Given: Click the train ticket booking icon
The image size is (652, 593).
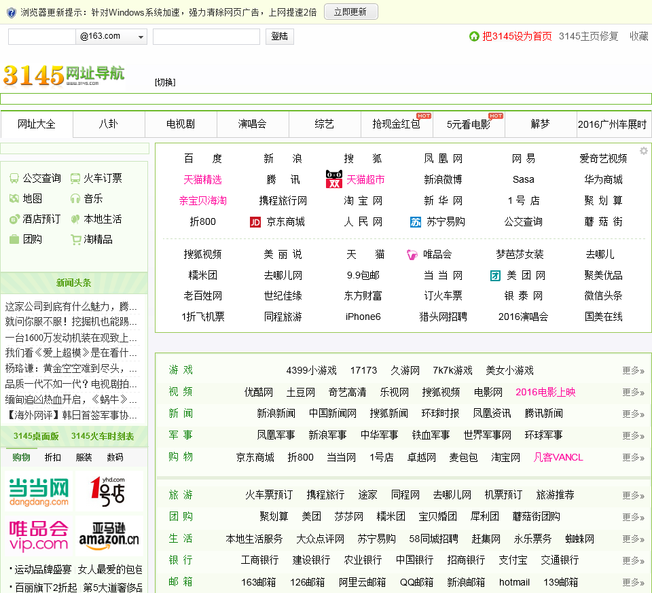Looking at the screenshot, I should [75, 179].
